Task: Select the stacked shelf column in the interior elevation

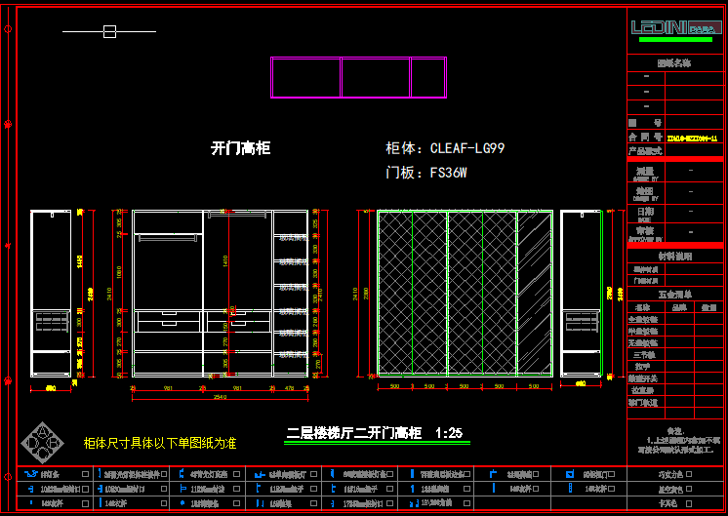Action: tap(291, 293)
